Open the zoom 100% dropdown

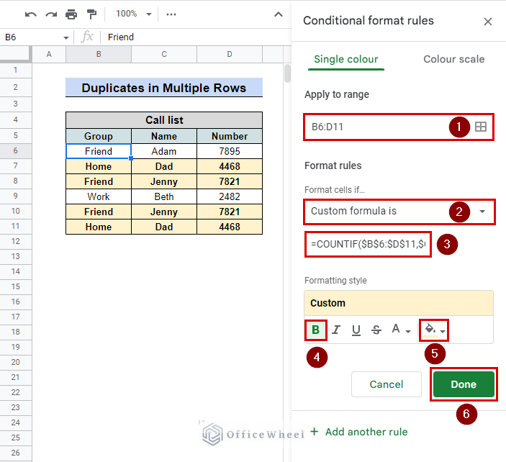coord(134,14)
